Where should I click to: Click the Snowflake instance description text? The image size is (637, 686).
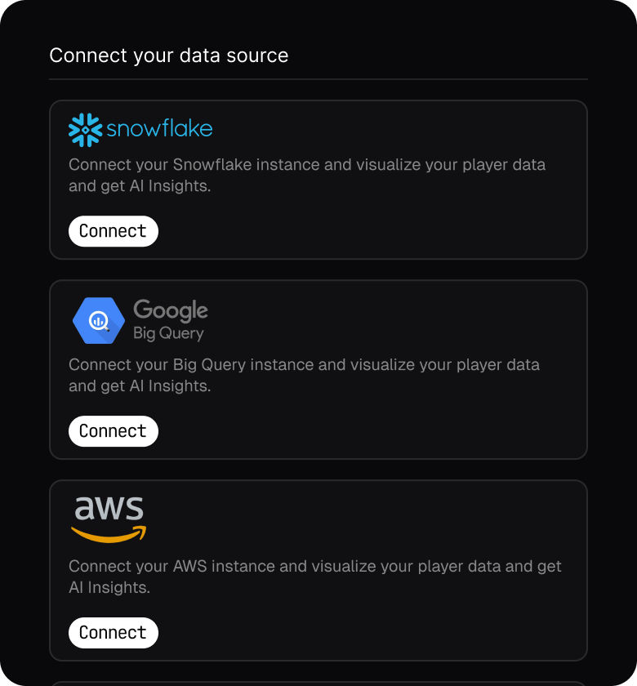tap(306, 175)
